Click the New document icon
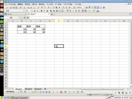 7,7
